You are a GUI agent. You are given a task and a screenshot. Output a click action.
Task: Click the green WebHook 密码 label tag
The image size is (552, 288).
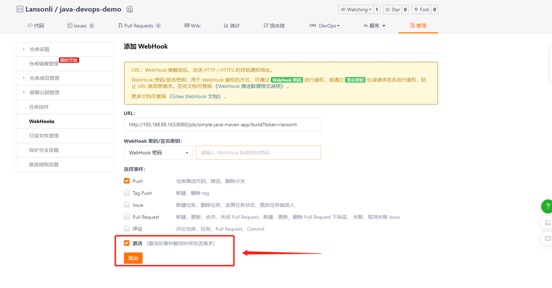click(287, 80)
